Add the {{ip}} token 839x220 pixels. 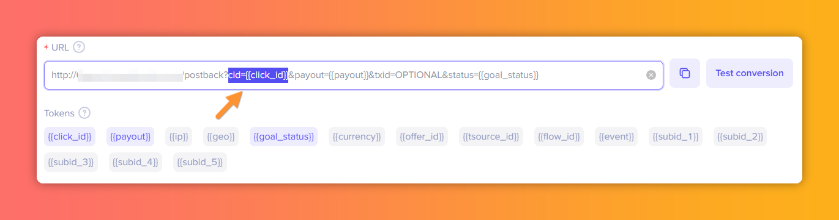tap(179, 137)
